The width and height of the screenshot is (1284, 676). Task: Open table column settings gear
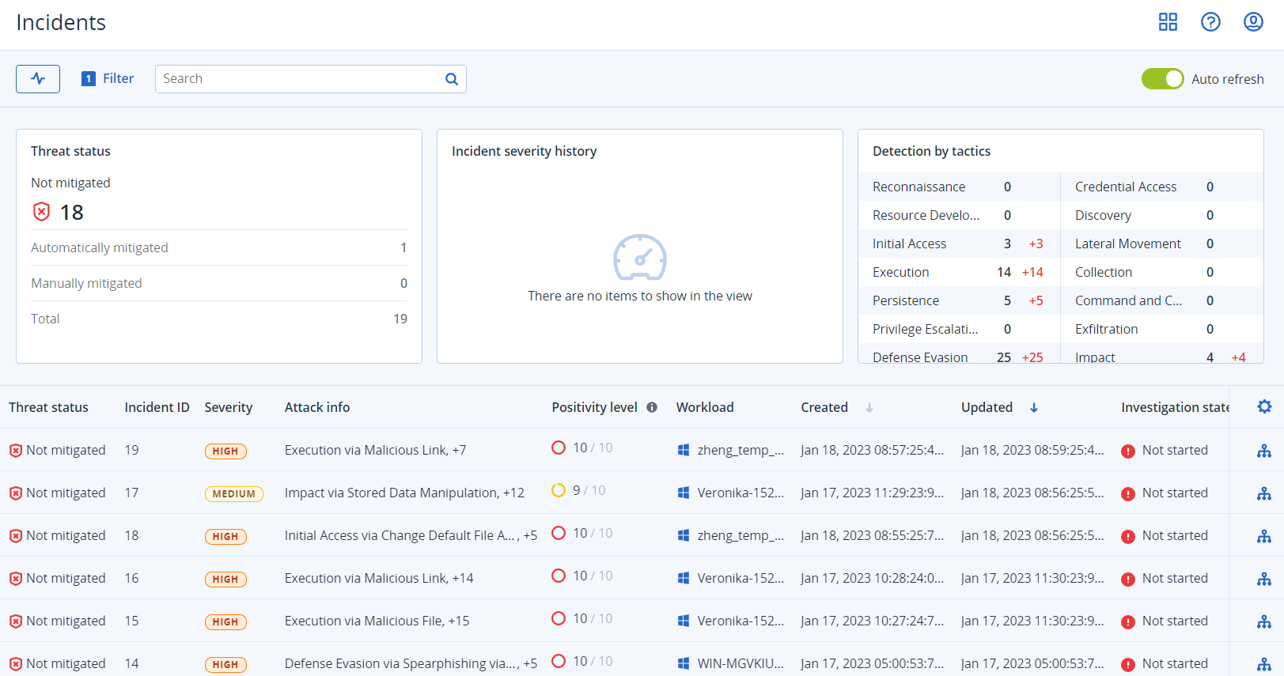1264,406
